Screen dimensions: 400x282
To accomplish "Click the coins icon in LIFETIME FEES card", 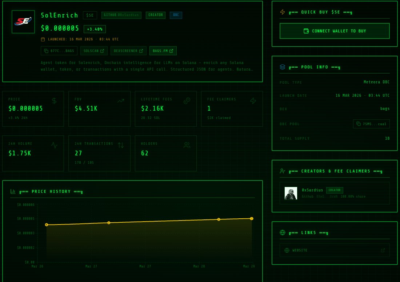I will (x=187, y=101).
